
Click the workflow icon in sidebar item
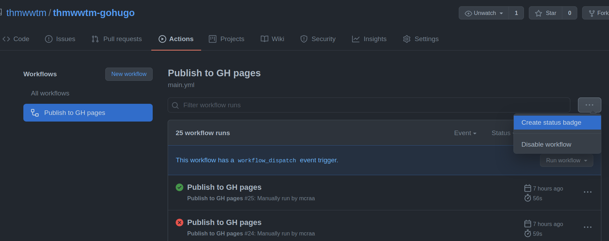tap(35, 113)
